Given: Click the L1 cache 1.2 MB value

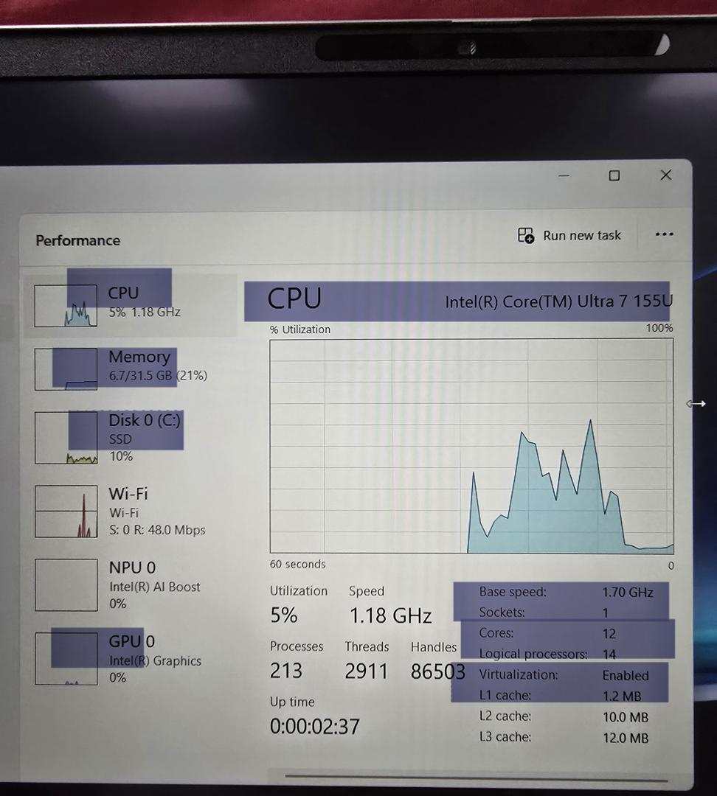Looking at the screenshot, I should pyautogui.click(x=622, y=696).
